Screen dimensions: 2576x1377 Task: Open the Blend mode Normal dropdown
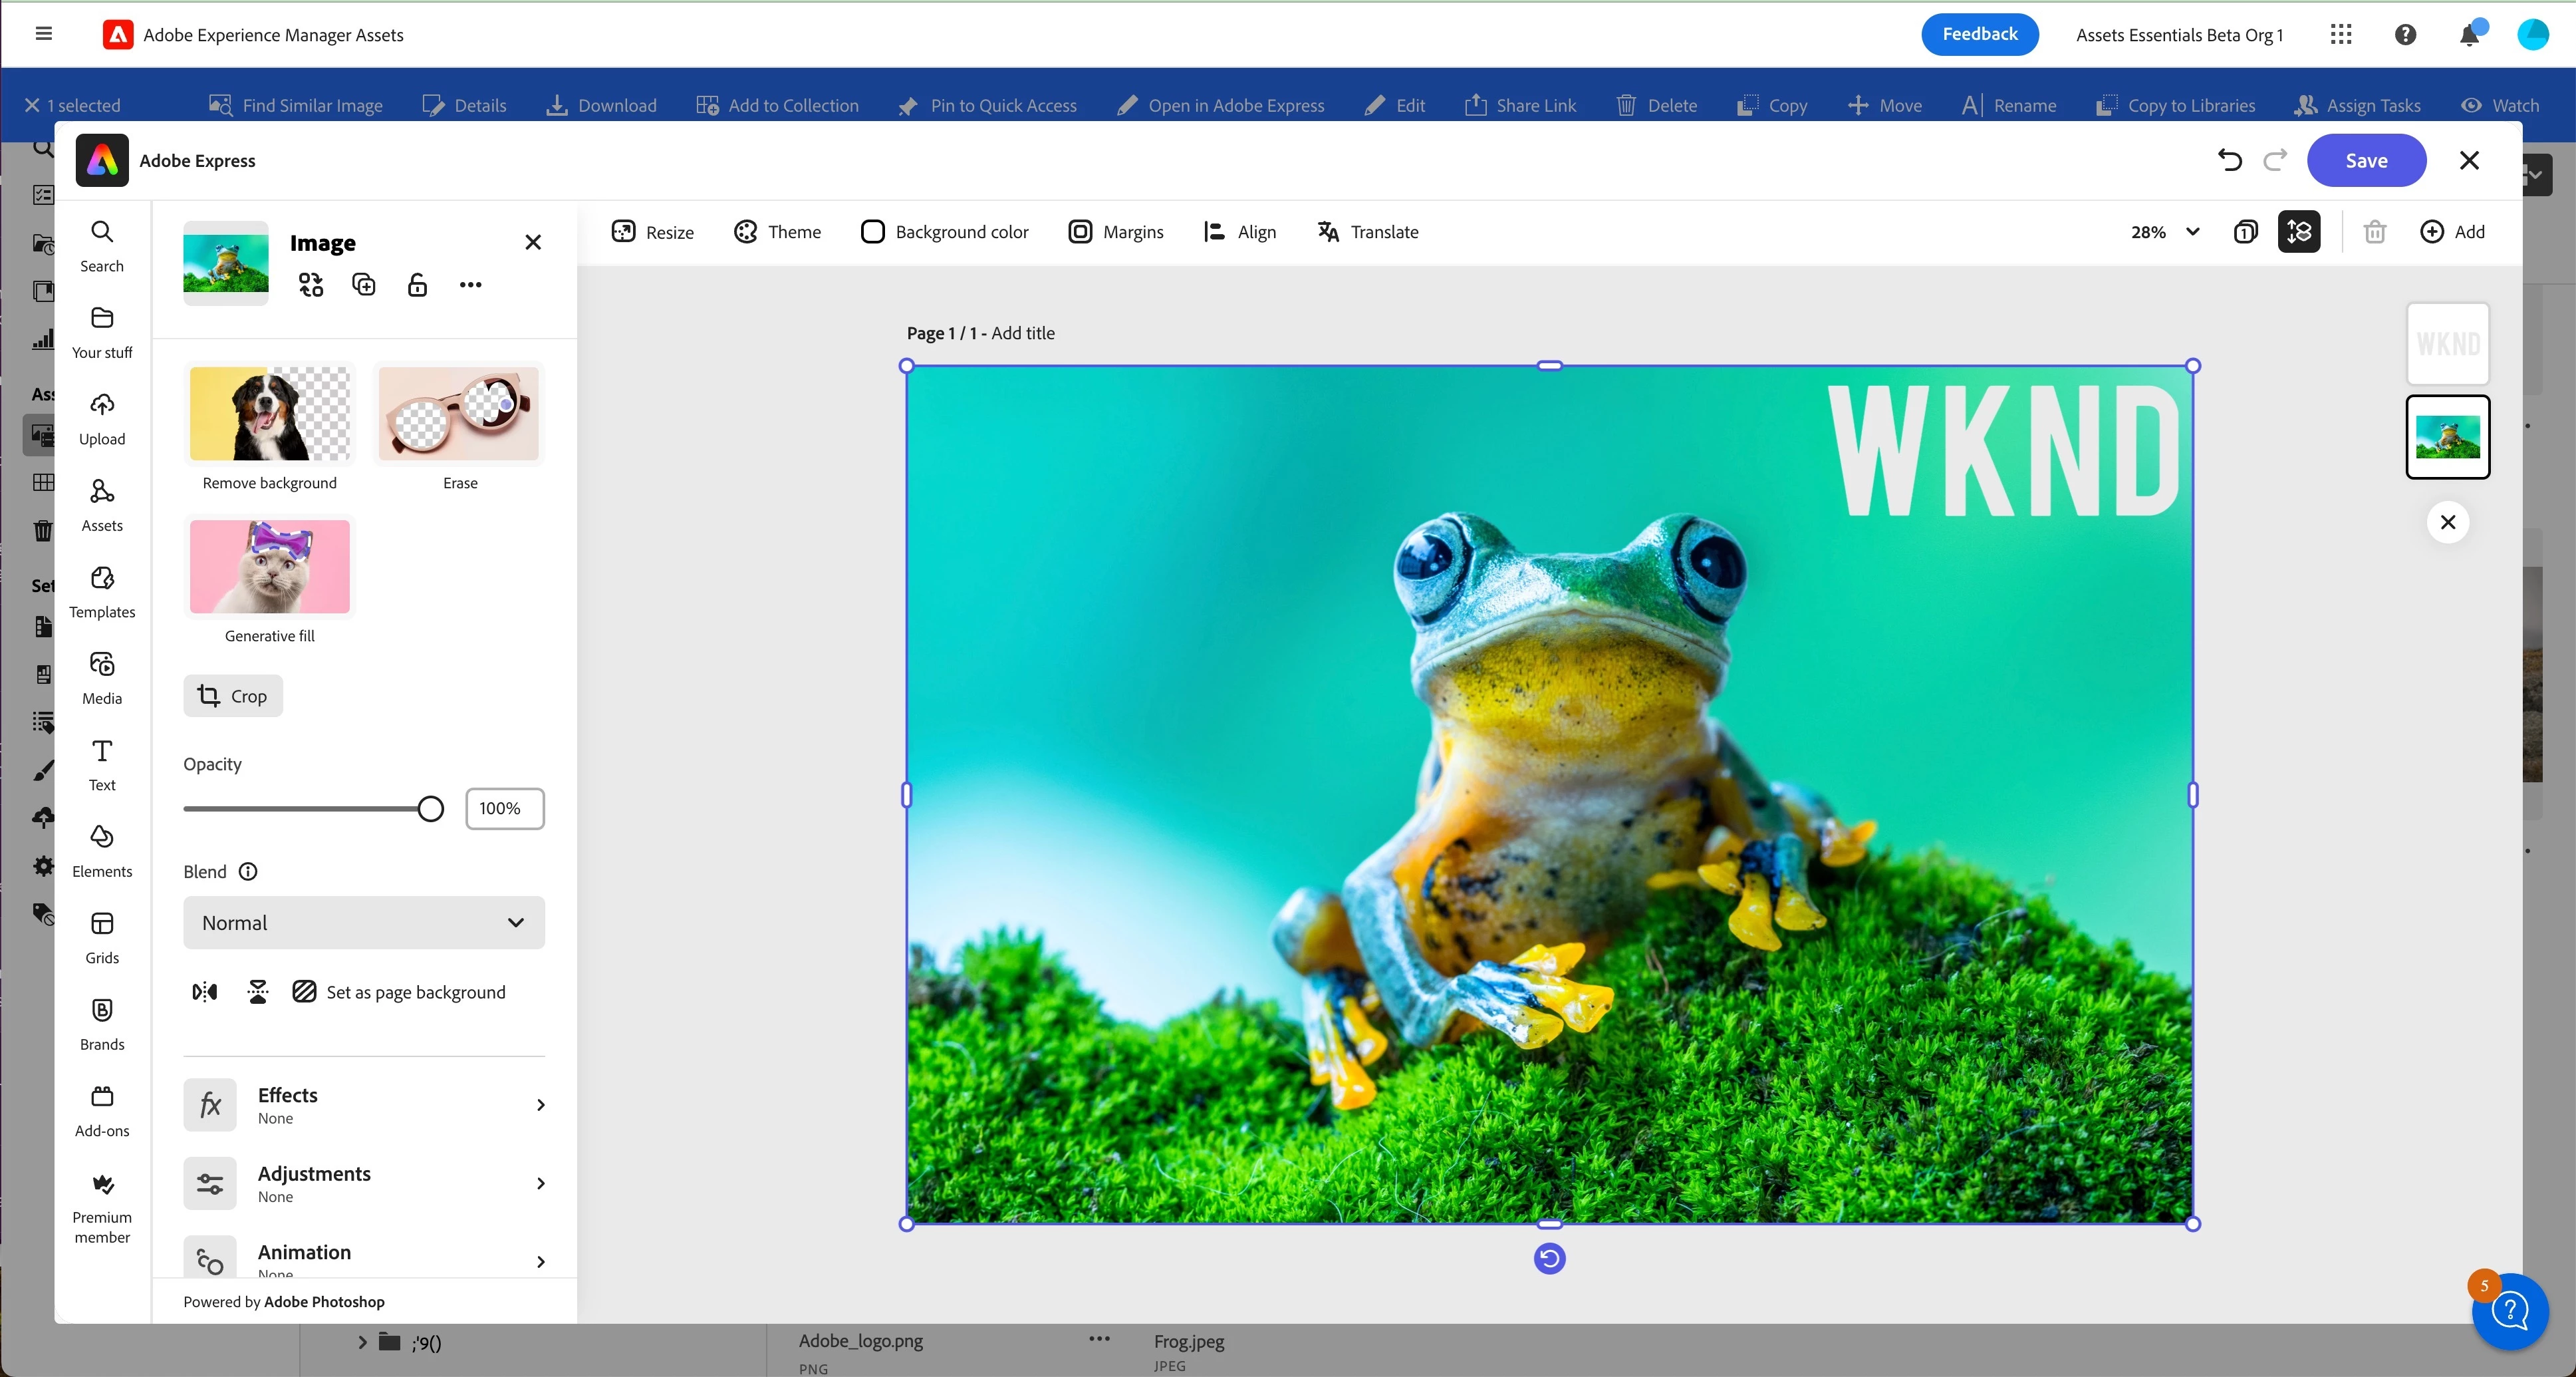(364, 923)
